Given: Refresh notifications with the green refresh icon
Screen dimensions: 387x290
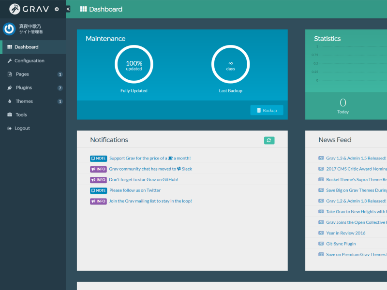Looking at the screenshot, I should (269, 140).
